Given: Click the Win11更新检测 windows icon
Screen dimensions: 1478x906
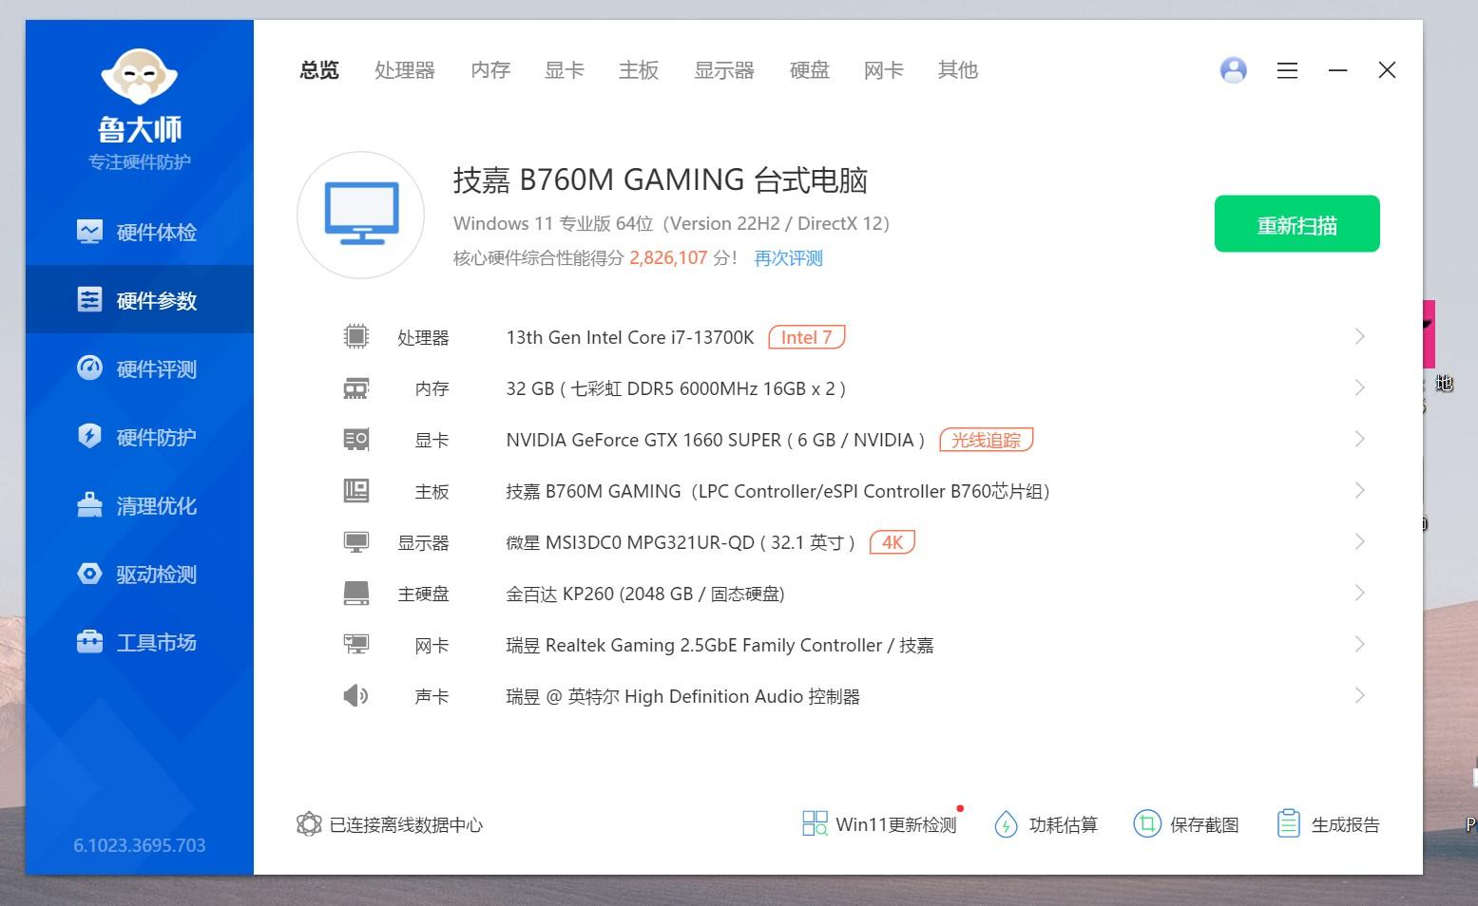Looking at the screenshot, I should [815, 823].
